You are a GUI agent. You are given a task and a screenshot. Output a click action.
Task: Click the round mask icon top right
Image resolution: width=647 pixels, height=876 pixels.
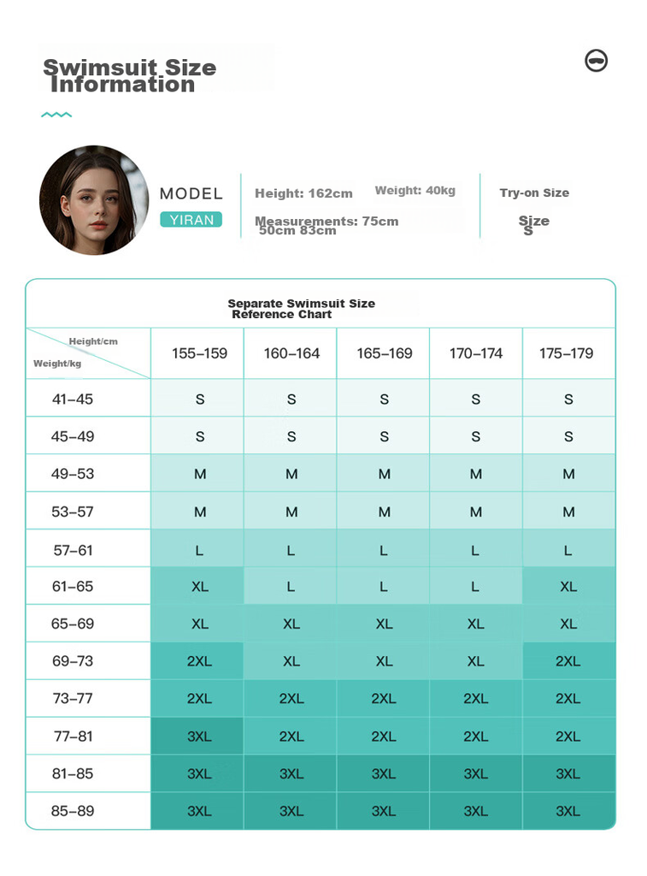coord(596,61)
